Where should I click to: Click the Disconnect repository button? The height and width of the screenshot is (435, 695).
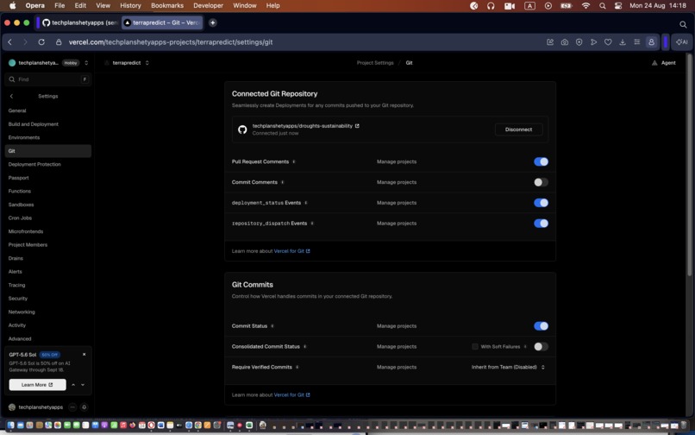click(x=518, y=129)
